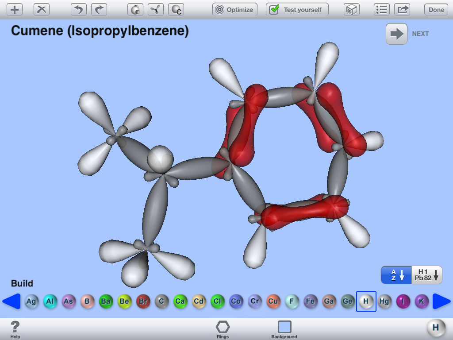The width and height of the screenshot is (453, 340).
Task: Pick the C carbon element
Action: [x=161, y=301]
